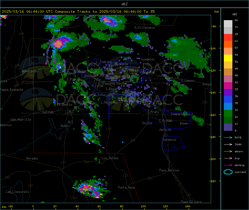Click the 'Bowen' map label
Image resolution: width=249 pixels, height=210 pixels.
184,123
